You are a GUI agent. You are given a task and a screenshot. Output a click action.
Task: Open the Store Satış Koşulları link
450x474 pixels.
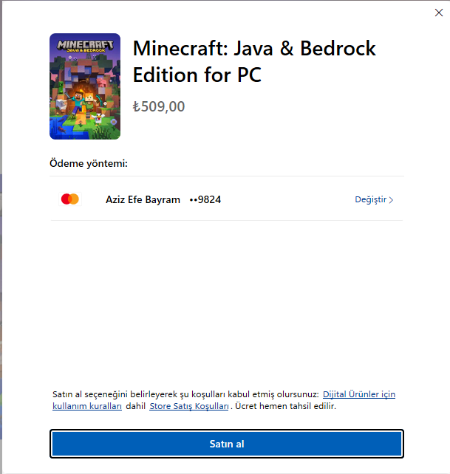point(189,406)
